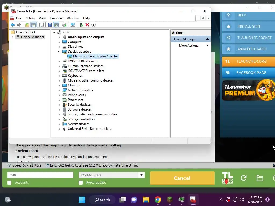Open TLAUNCHER.ORG link button
This screenshot has width=275, height=206.
(x=248, y=61)
